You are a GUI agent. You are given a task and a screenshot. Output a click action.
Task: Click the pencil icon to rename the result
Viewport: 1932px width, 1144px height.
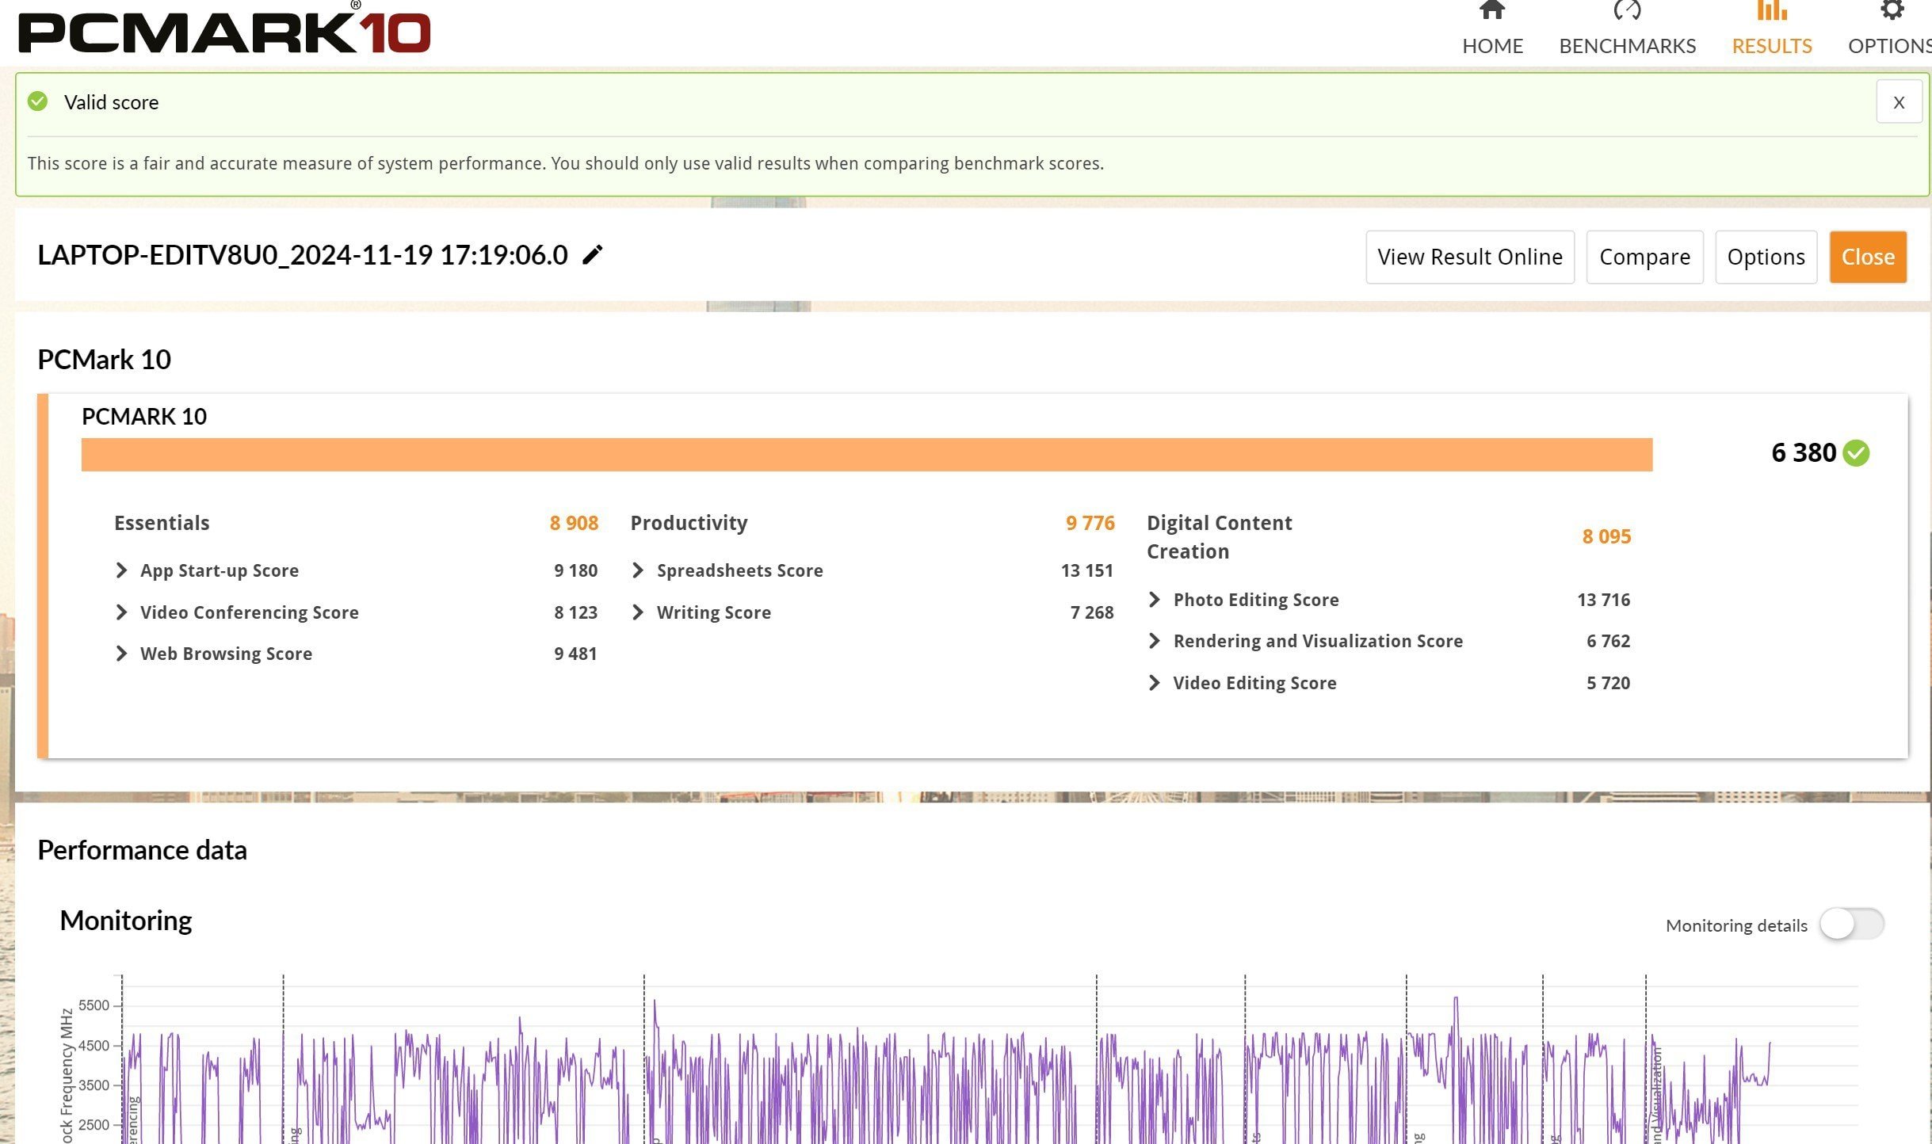[x=592, y=255]
